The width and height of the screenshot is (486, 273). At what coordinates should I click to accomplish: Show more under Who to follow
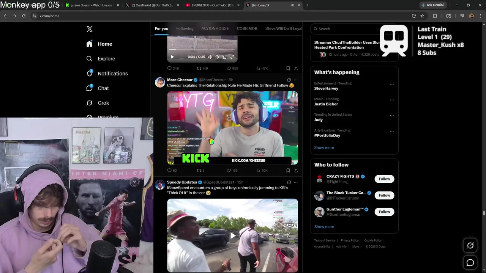tap(324, 227)
